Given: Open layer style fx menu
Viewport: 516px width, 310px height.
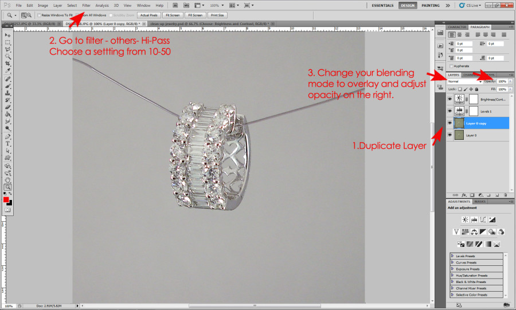Looking at the screenshot, I should pos(464,195).
